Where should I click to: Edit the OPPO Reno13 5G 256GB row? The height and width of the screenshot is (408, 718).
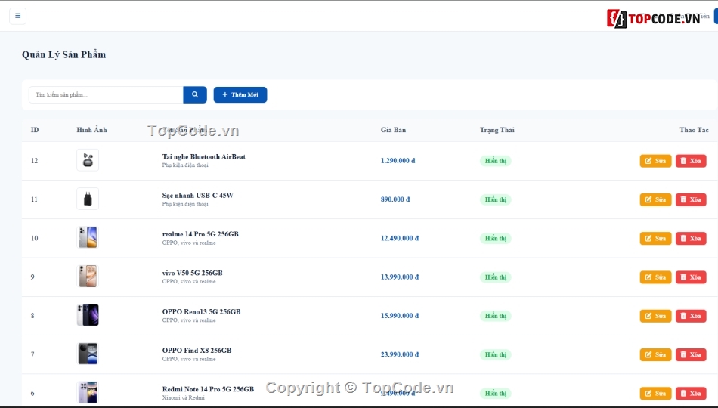656,316
